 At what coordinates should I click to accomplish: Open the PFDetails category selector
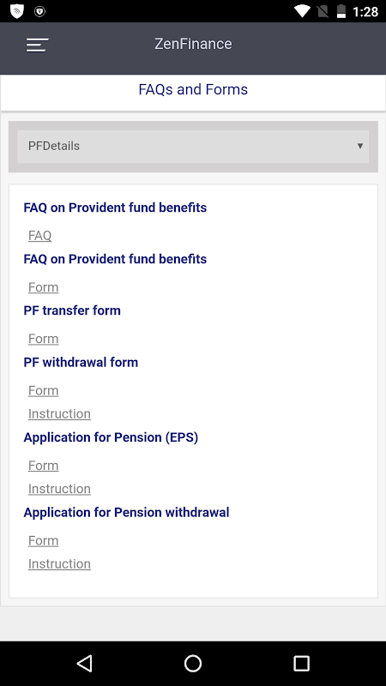pos(193,147)
